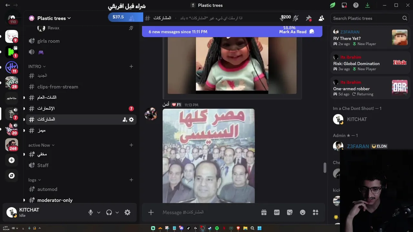
Task: Create channel in active Now category
Action: pos(131,145)
